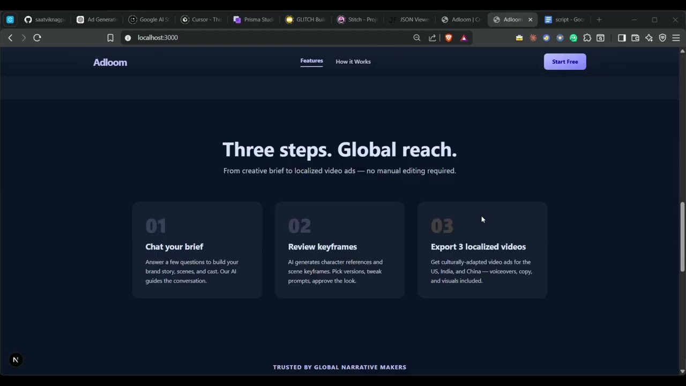Click the forward navigation arrow

coord(24,38)
